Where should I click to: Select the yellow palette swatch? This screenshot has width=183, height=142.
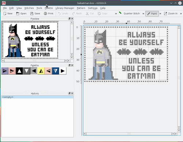click(x=41, y=71)
